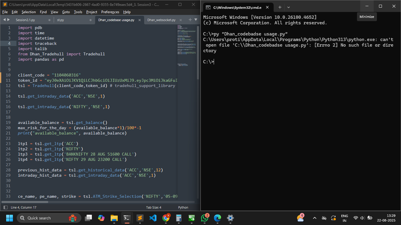This screenshot has height=225, width=401.
Task: Click "Line 4, Column 17" in status bar
Action: [x=23, y=207]
